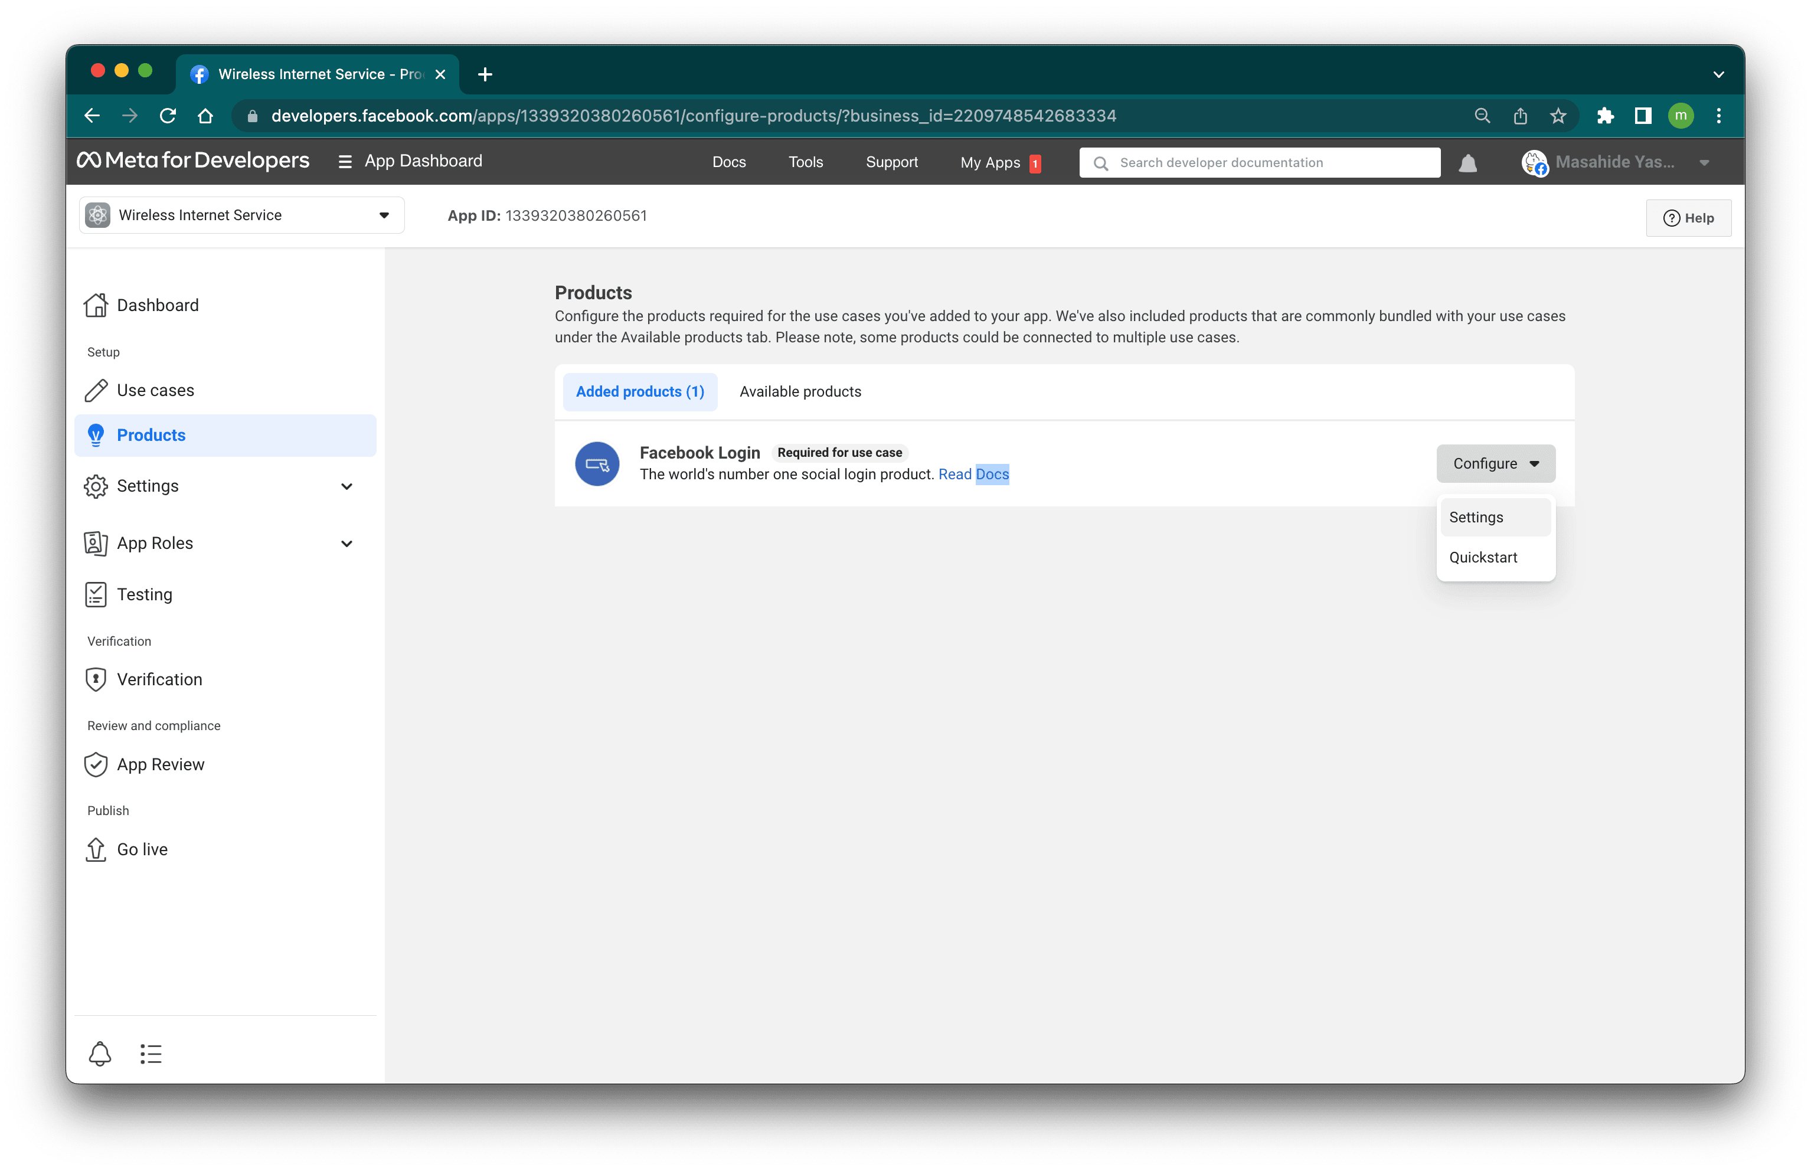
Task: Switch to the Added products (1) tab
Action: click(640, 391)
